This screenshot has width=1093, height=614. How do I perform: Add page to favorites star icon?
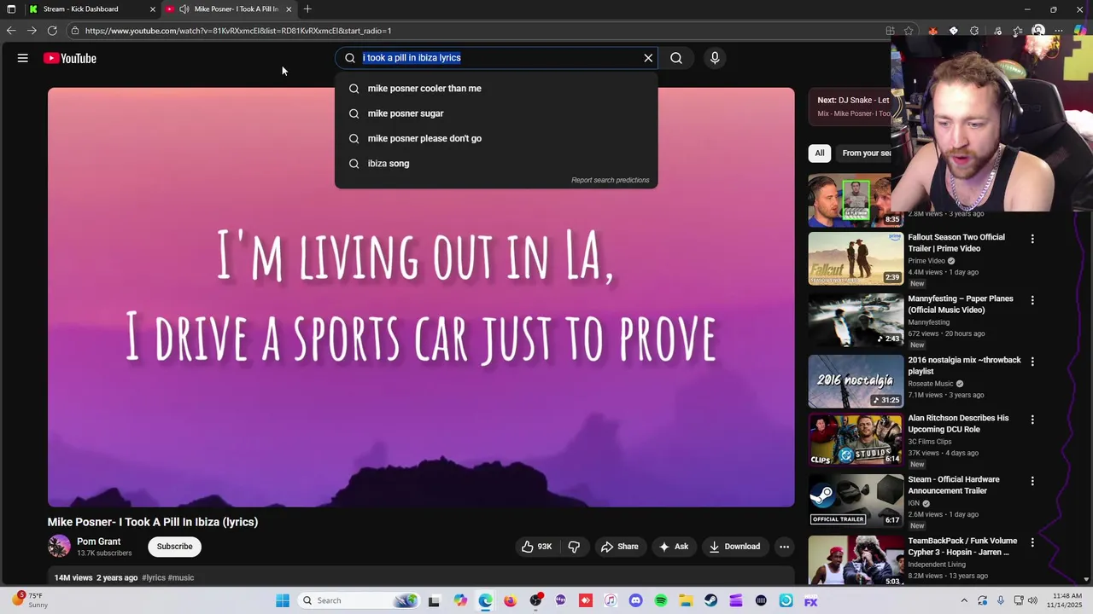click(909, 31)
